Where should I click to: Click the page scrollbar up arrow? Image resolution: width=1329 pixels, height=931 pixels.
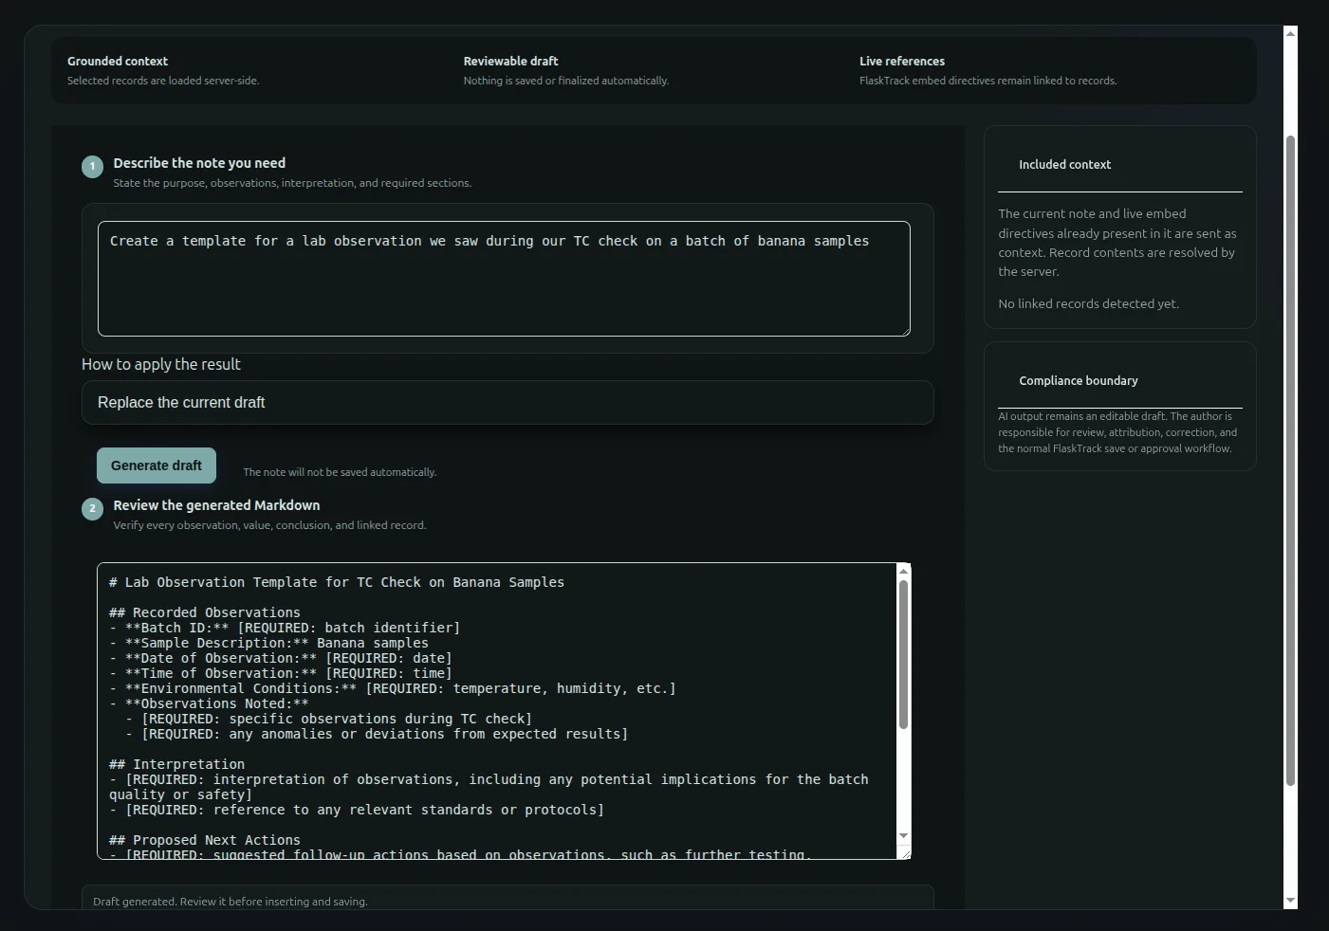tap(1290, 33)
